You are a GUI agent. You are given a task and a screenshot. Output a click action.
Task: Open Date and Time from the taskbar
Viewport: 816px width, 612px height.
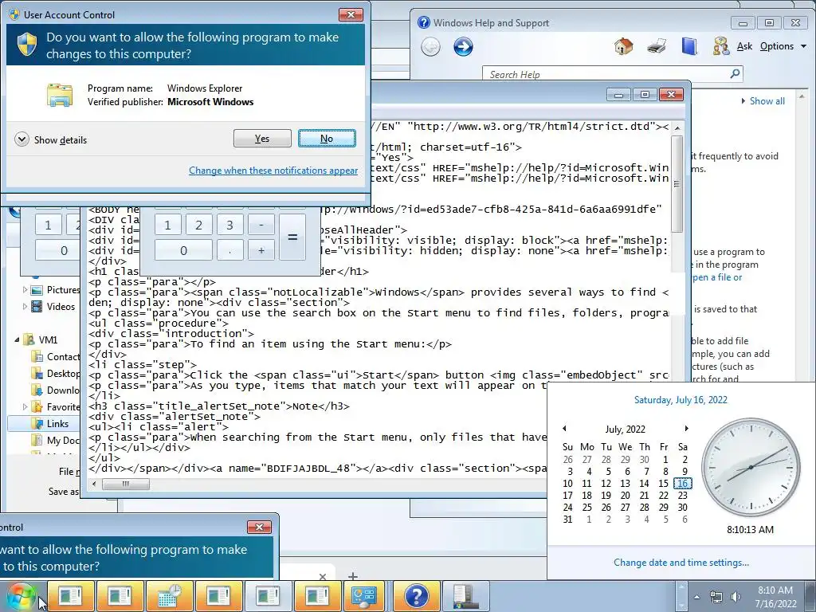click(171, 595)
